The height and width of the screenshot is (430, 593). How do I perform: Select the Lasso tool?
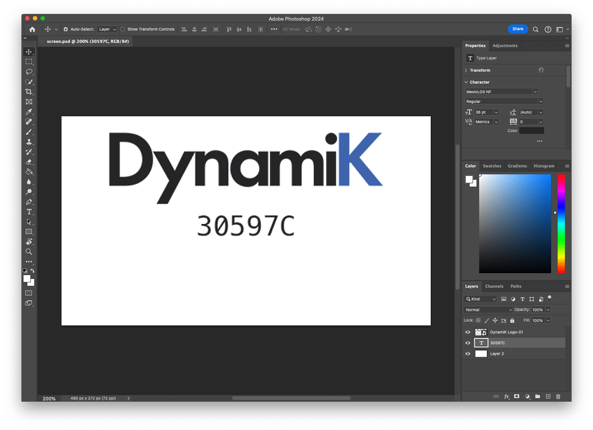pos(29,71)
